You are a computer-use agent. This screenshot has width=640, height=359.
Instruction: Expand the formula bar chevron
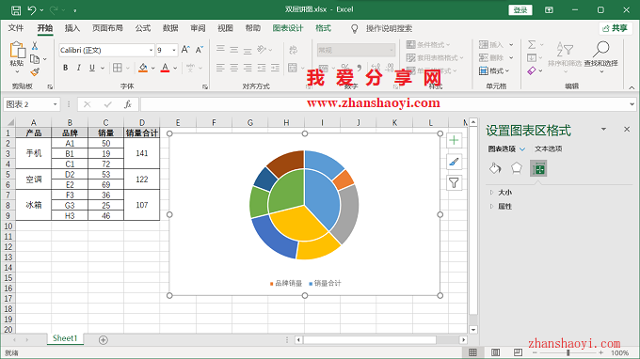click(632, 104)
